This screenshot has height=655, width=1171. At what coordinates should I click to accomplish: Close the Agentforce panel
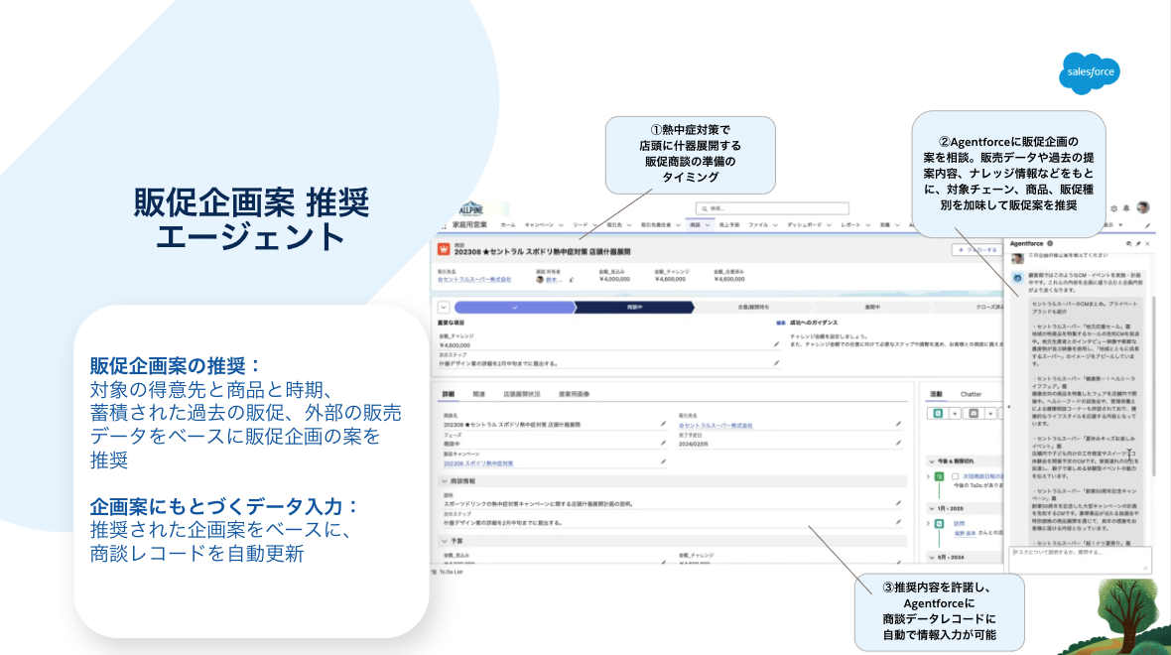(1148, 243)
